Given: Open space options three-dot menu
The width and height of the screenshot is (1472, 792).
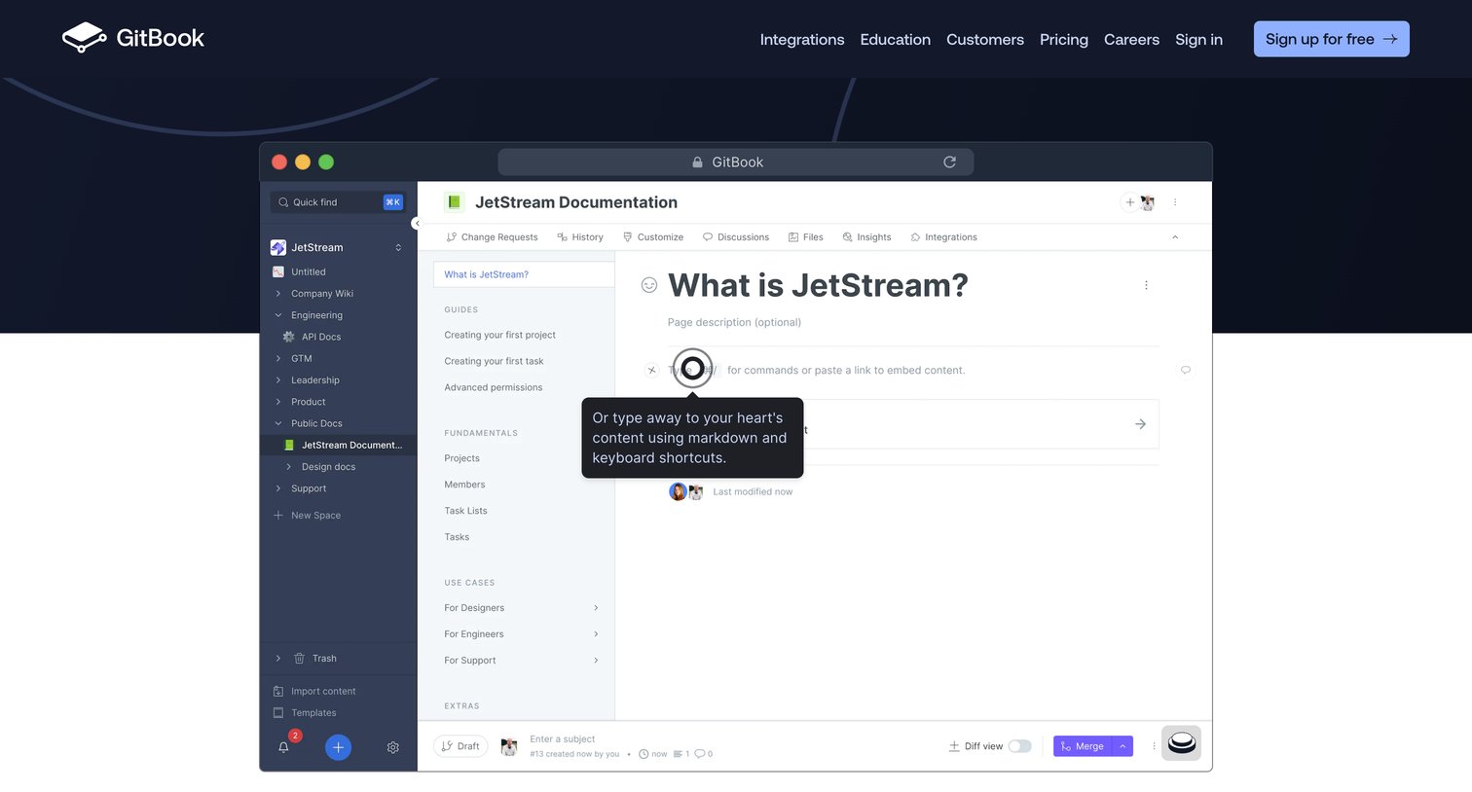Looking at the screenshot, I should pos(1175,202).
